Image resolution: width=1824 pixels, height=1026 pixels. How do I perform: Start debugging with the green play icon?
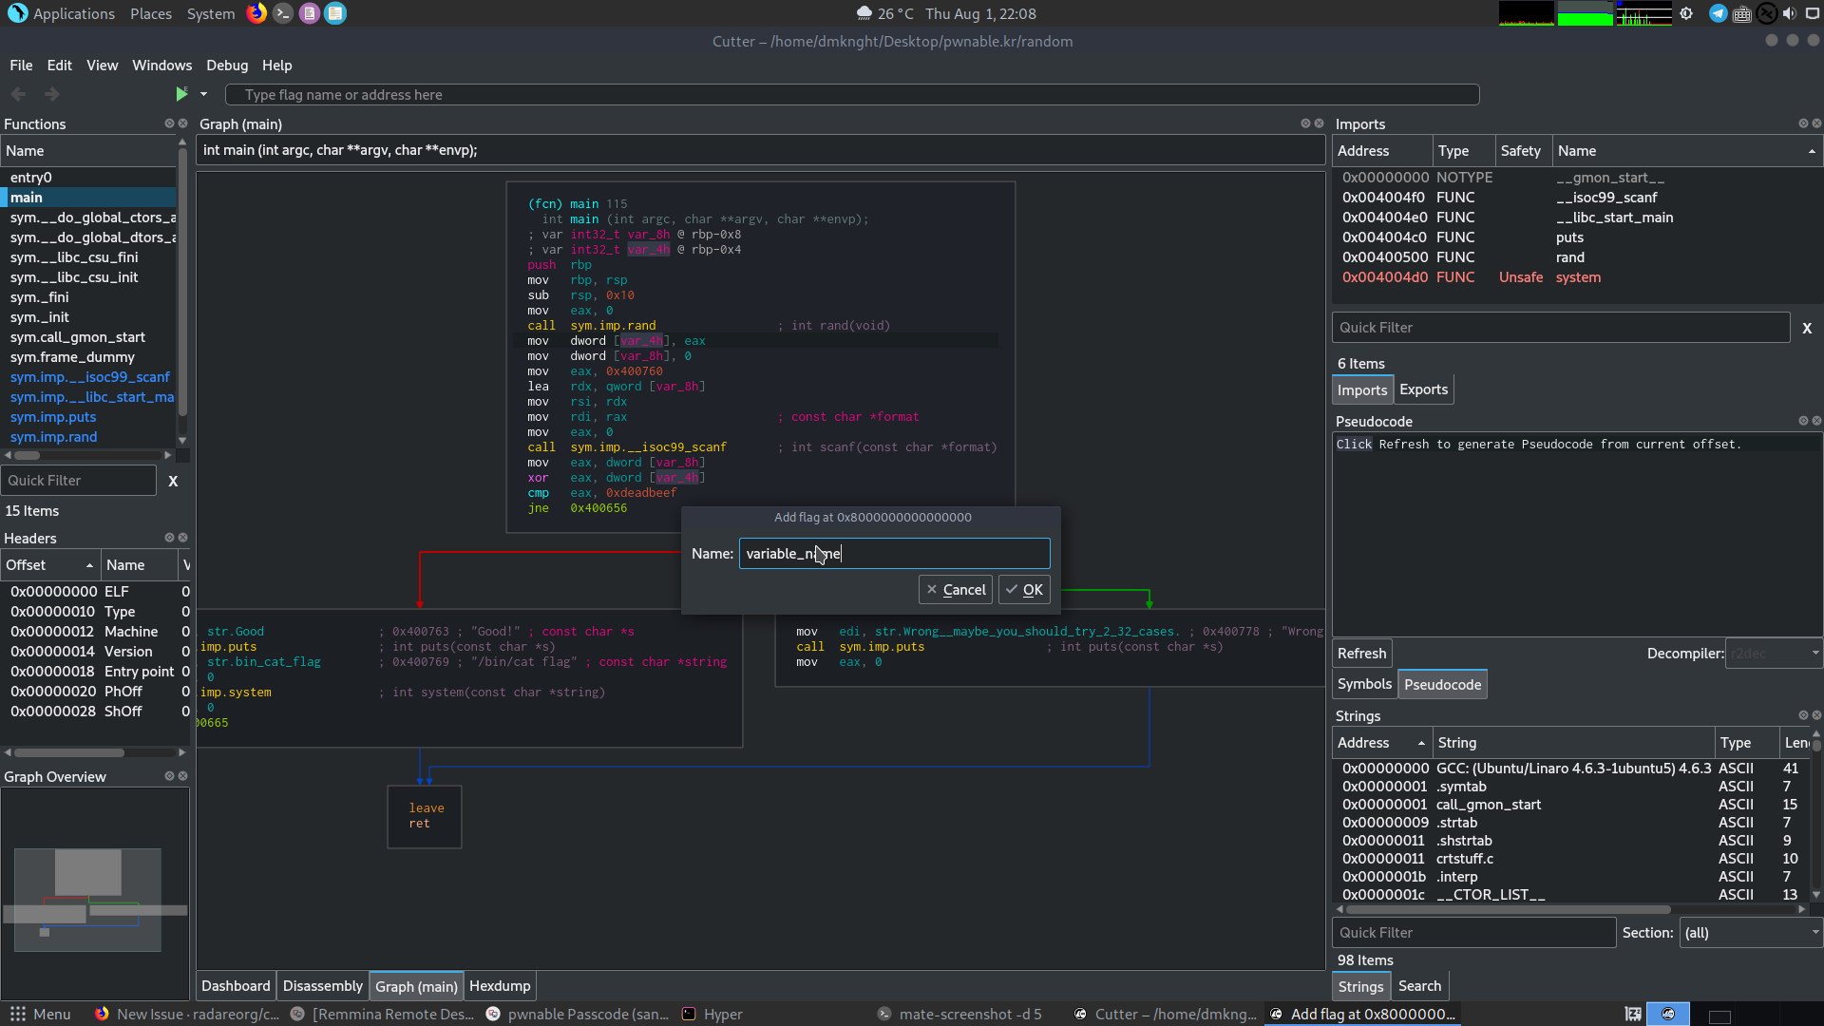(181, 94)
